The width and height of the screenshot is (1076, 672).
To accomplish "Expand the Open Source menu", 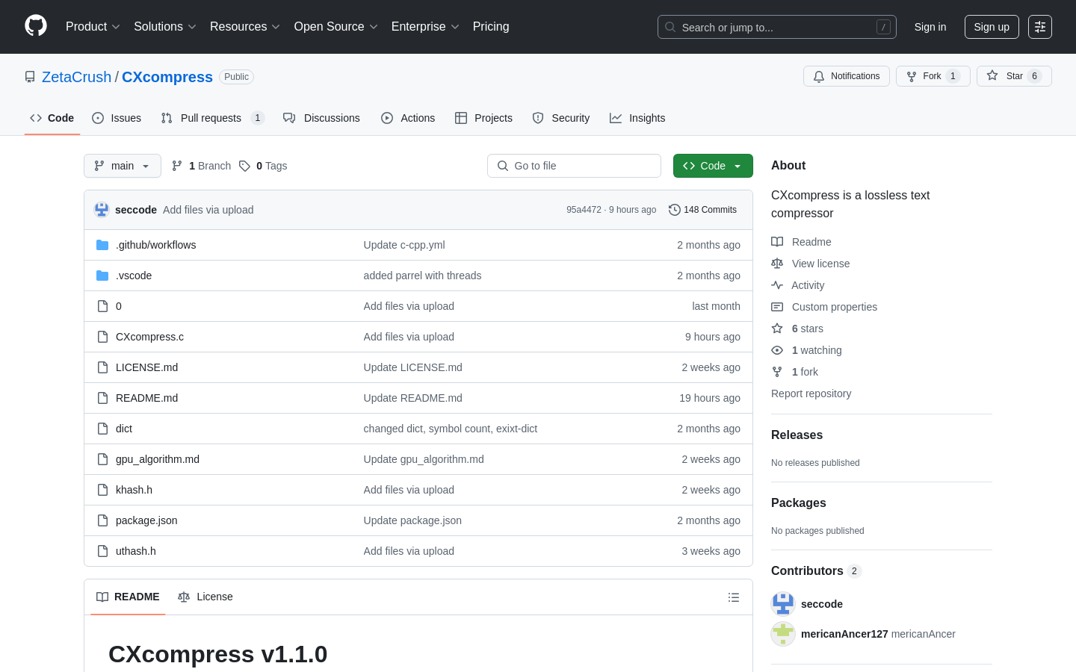I will click(336, 27).
